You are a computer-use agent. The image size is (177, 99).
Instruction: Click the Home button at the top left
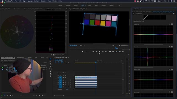2,5
